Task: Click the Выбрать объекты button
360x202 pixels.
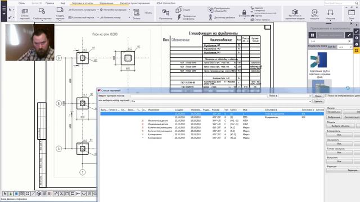Action: 341,126
